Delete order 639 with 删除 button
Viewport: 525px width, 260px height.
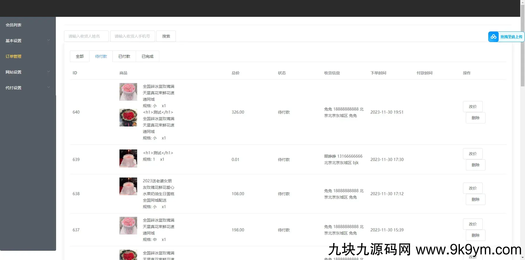475,165
